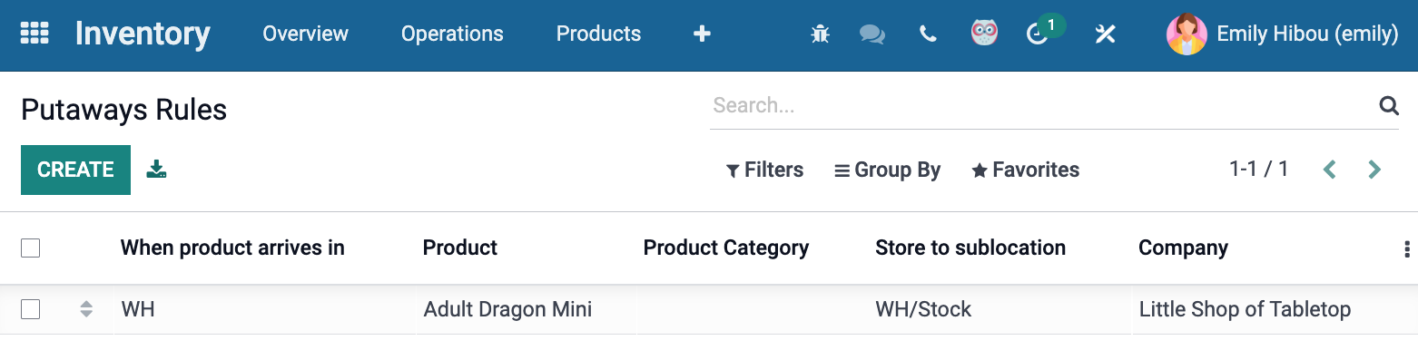
Task: Click the owl mascot icon
Action: 984,34
